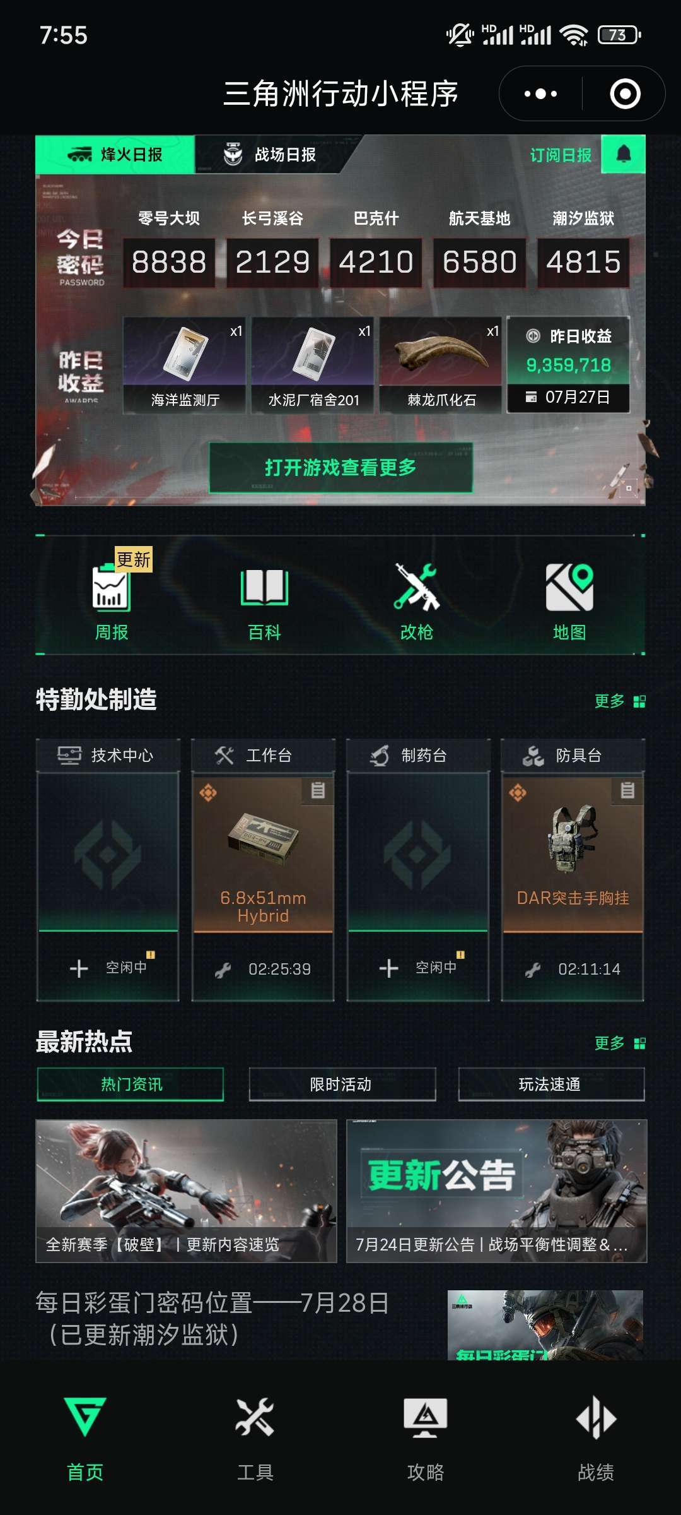Image resolution: width=681 pixels, height=1515 pixels.
Task: Switch to 战场日报 tab
Action: pyautogui.click(x=270, y=154)
